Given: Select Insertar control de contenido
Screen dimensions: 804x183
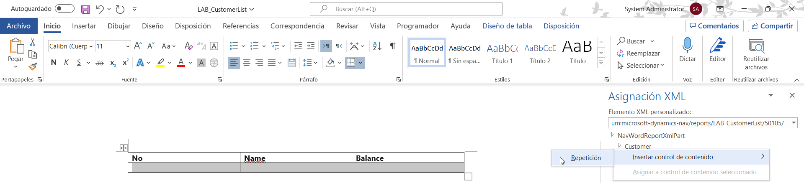Looking at the screenshot, I should tap(691, 157).
